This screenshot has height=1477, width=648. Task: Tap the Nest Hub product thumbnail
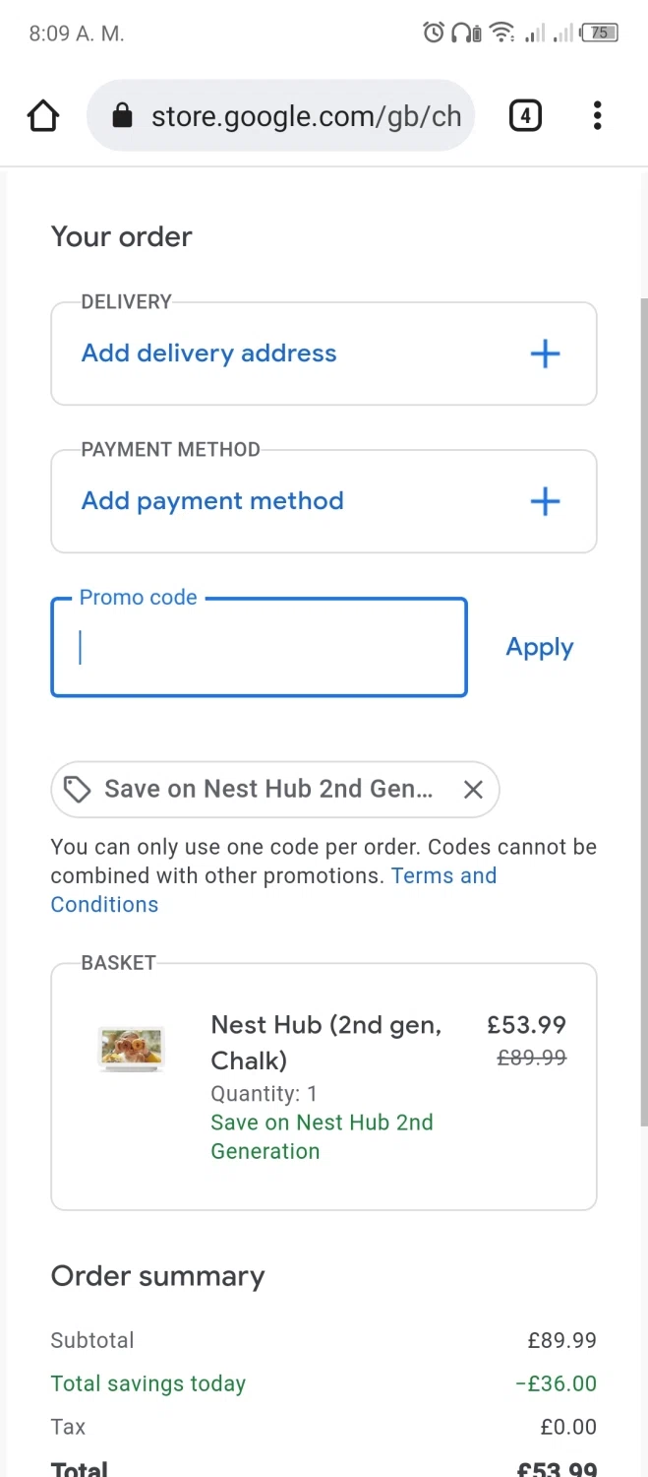click(x=132, y=1048)
